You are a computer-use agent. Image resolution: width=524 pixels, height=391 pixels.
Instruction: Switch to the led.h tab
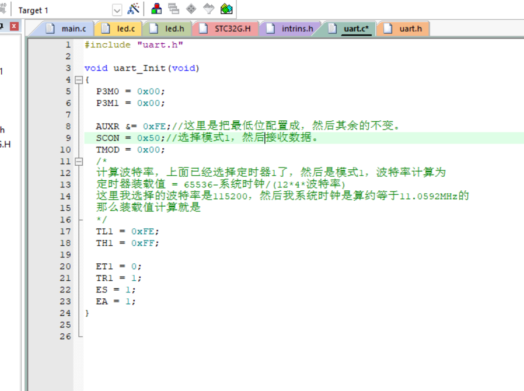point(167,29)
